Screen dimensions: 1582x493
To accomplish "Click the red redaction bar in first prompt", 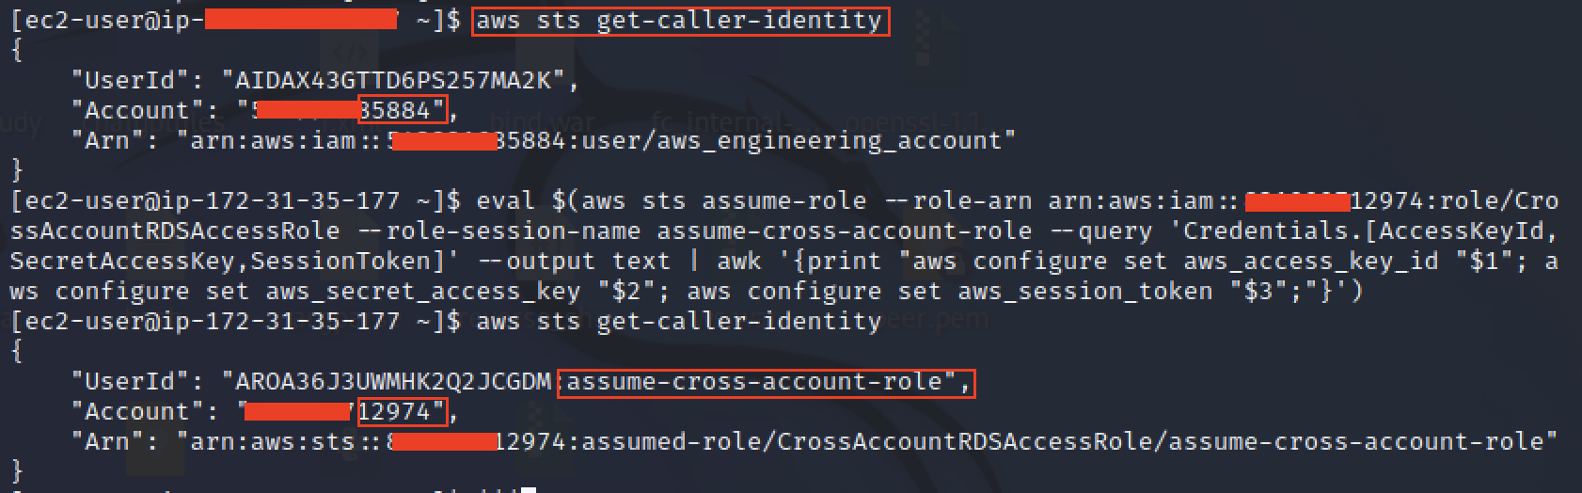I will point(300,20).
